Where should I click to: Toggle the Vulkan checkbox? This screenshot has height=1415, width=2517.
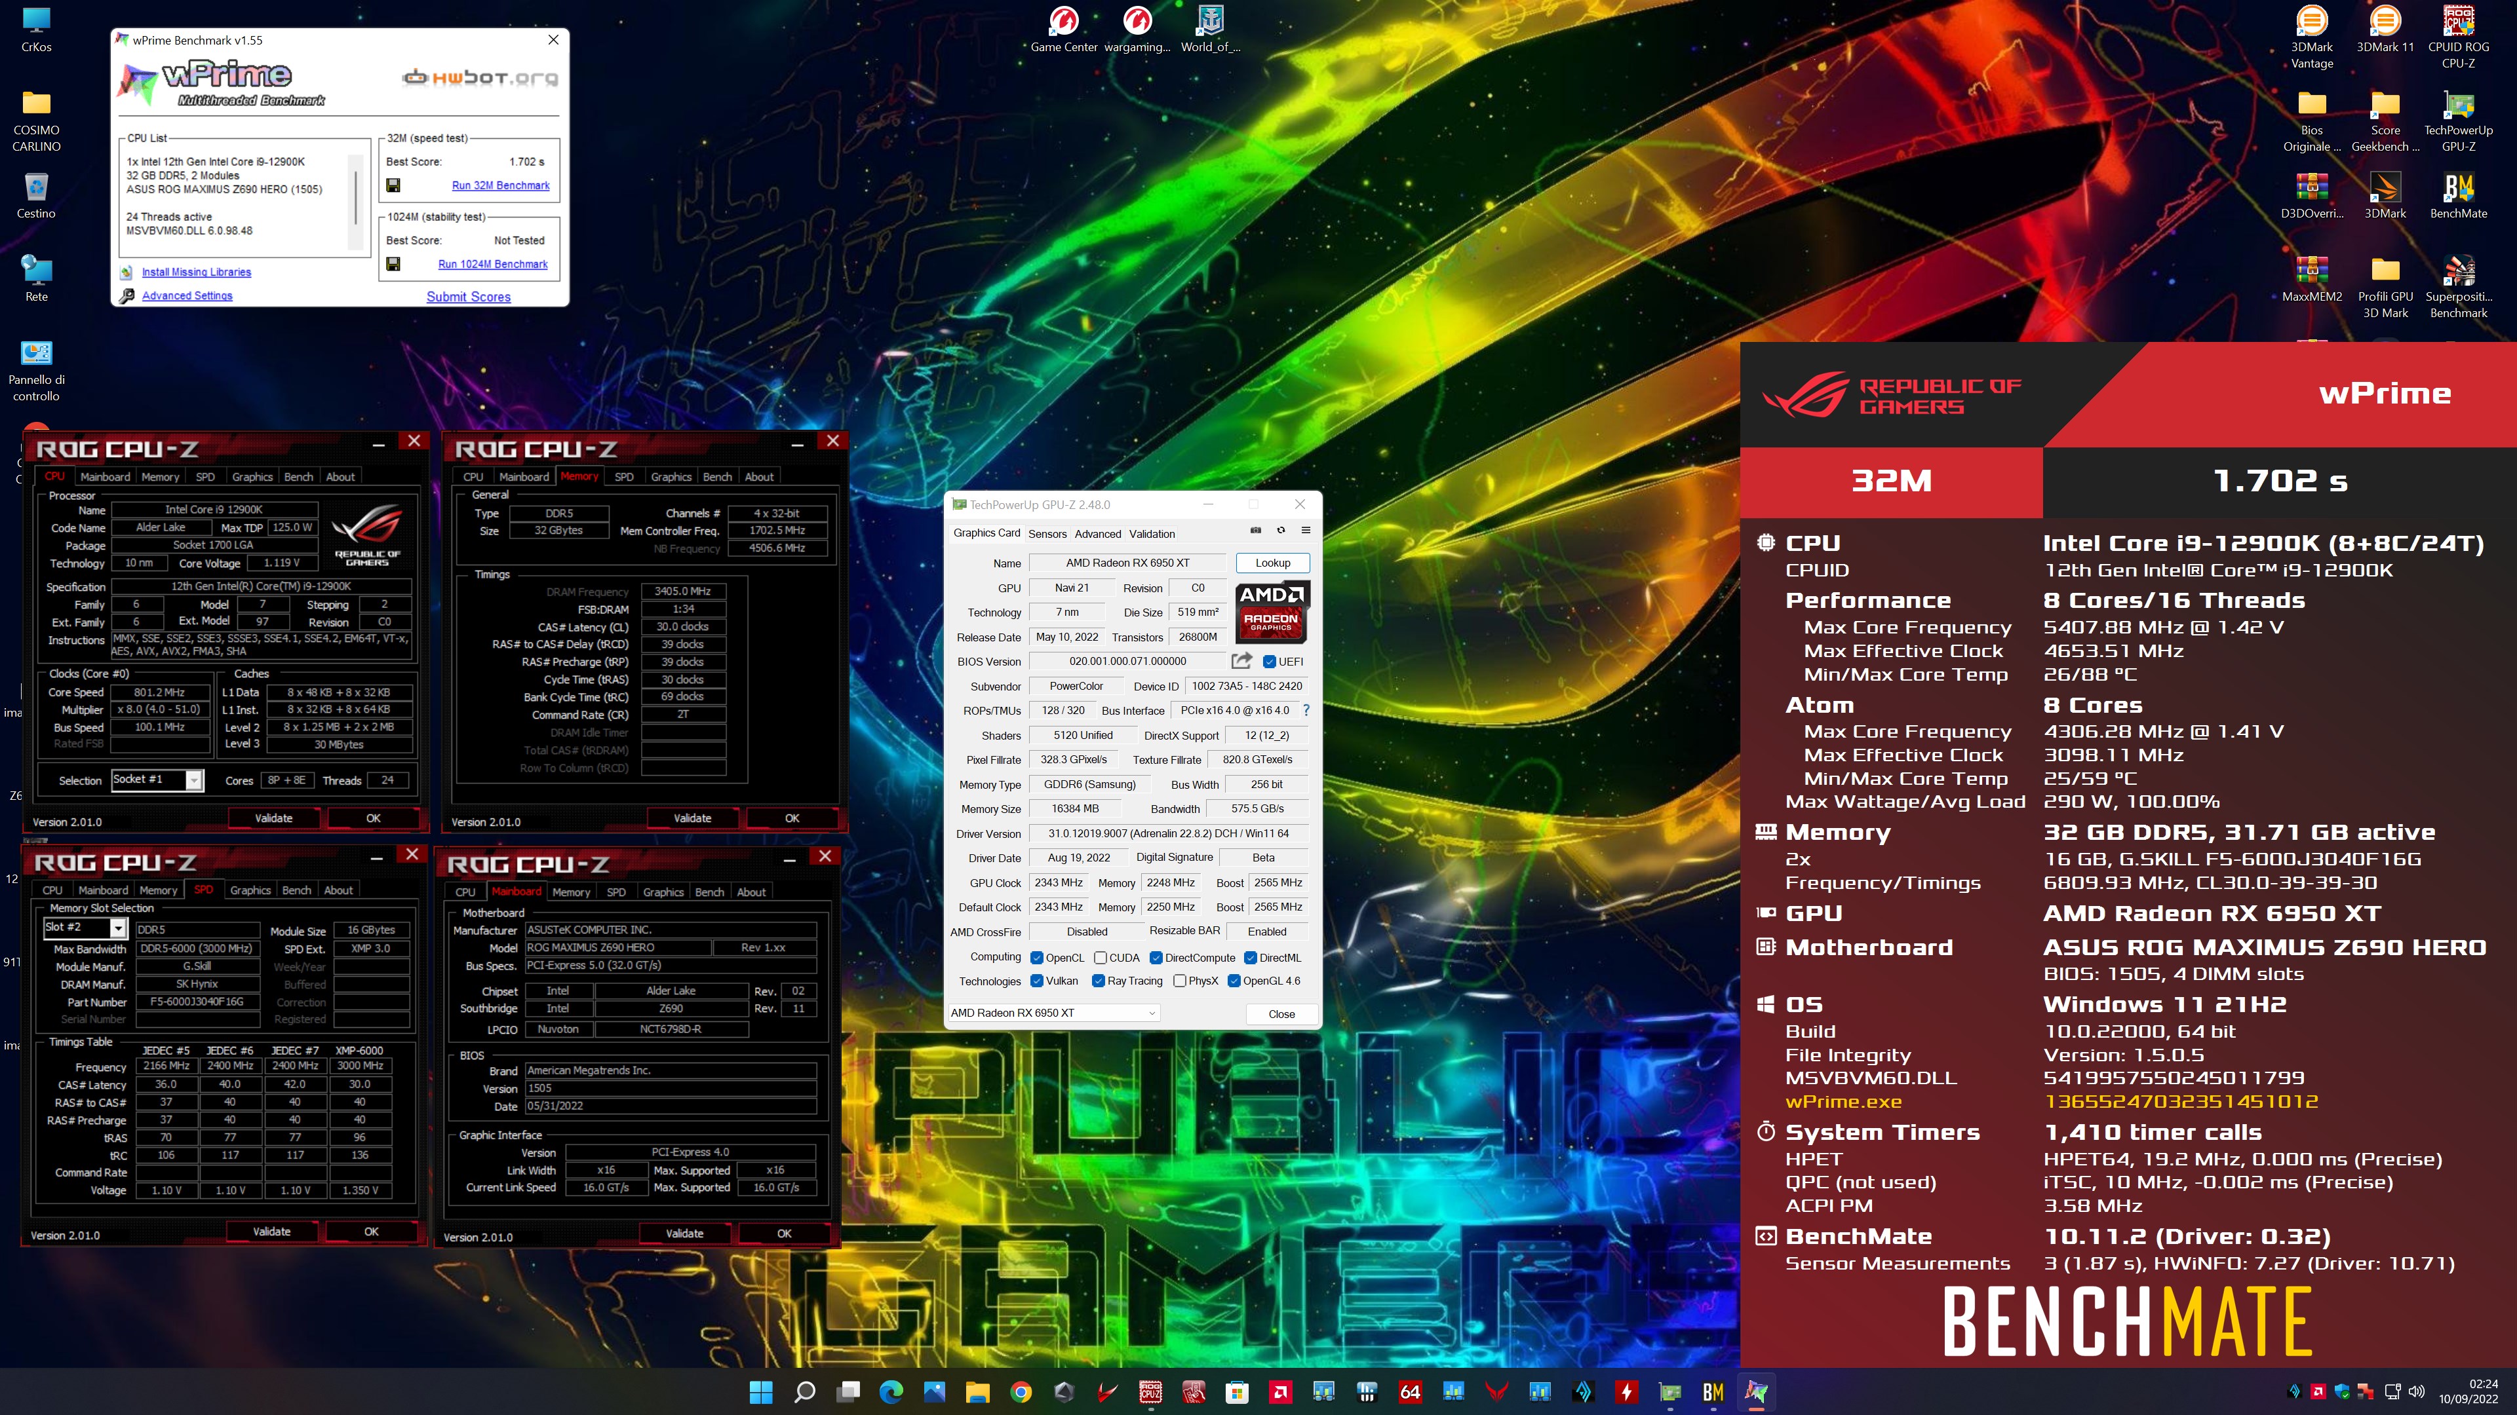[x=1037, y=981]
